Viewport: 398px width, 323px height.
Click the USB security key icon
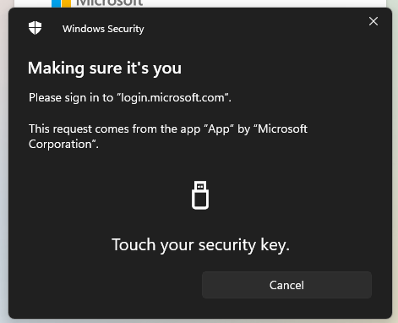pos(200,195)
